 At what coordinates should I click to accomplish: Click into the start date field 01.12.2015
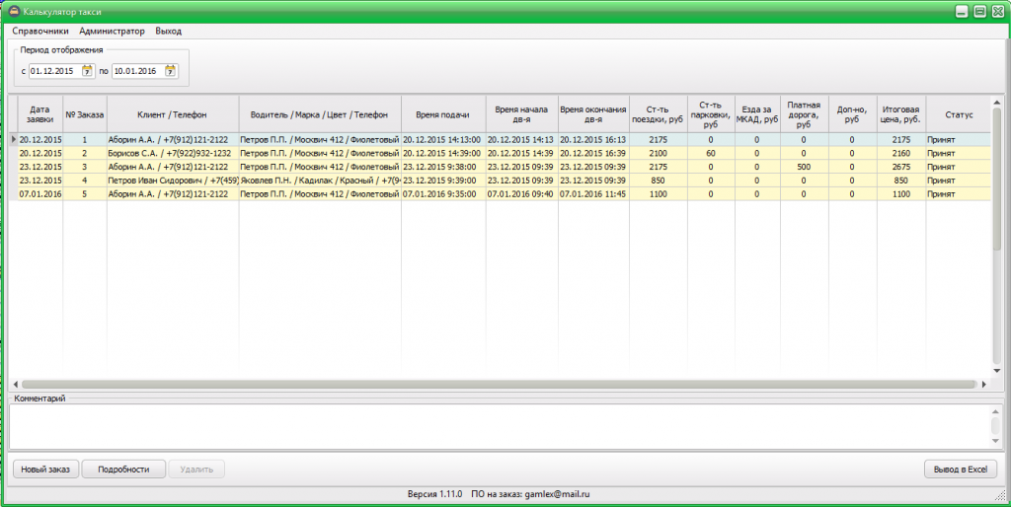(x=54, y=71)
